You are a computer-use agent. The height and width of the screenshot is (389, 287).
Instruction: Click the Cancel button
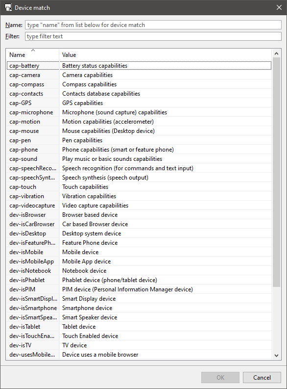tap(262, 377)
